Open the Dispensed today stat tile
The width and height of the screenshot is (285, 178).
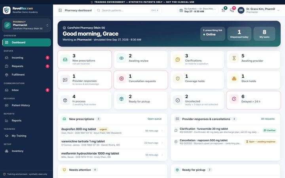click(239, 34)
